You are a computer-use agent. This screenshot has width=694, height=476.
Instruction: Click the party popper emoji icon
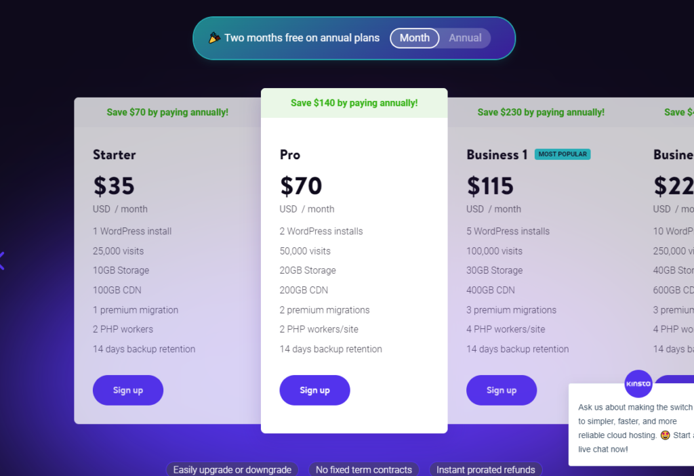click(x=214, y=38)
